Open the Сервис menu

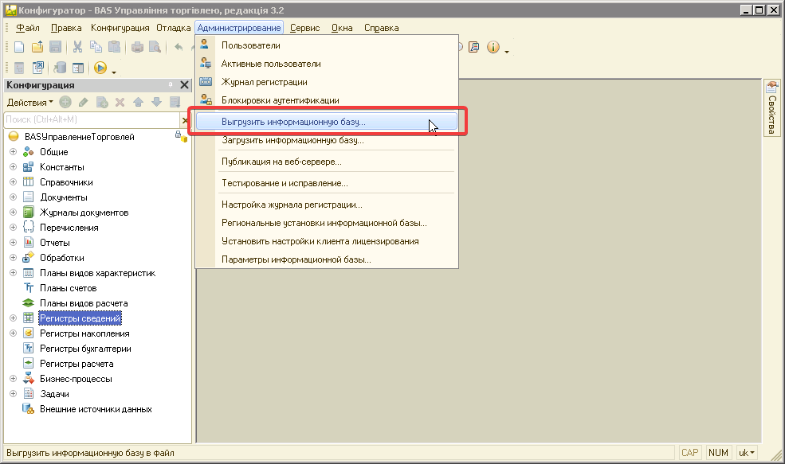coord(304,28)
